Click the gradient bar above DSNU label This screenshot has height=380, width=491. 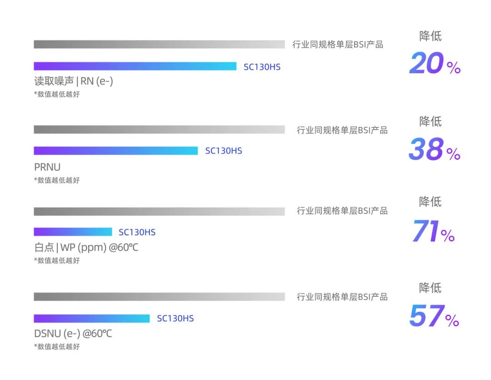(x=91, y=318)
